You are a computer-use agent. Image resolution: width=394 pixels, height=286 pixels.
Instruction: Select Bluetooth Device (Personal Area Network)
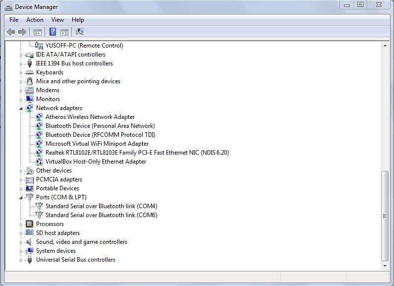coord(100,126)
